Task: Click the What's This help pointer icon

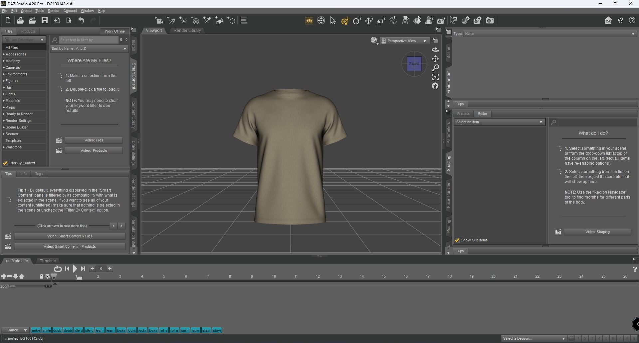Action: (x=620, y=21)
